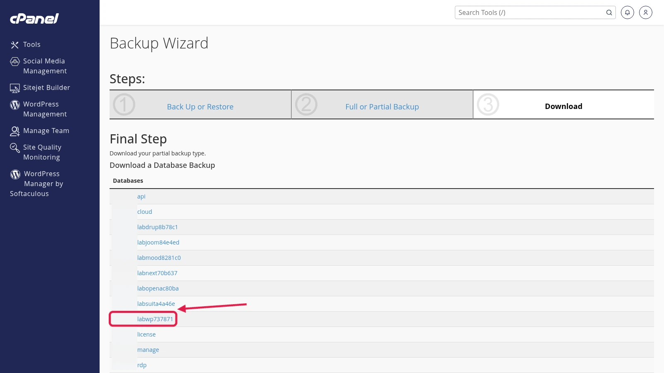Open the user account menu
664x373 pixels.
point(646,12)
